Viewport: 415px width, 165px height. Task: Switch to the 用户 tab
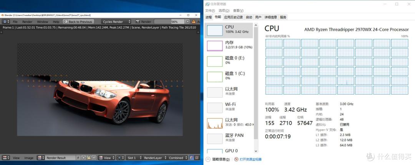click(258, 17)
